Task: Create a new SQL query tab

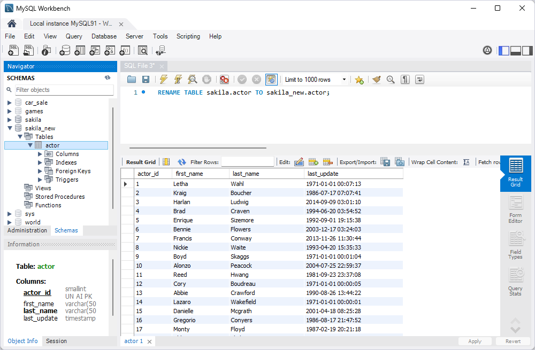Action: coord(13,50)
